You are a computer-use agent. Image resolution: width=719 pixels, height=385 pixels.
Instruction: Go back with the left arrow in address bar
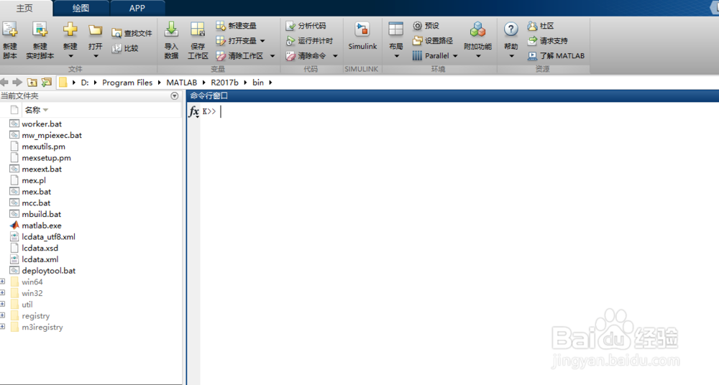click(4, 83)
